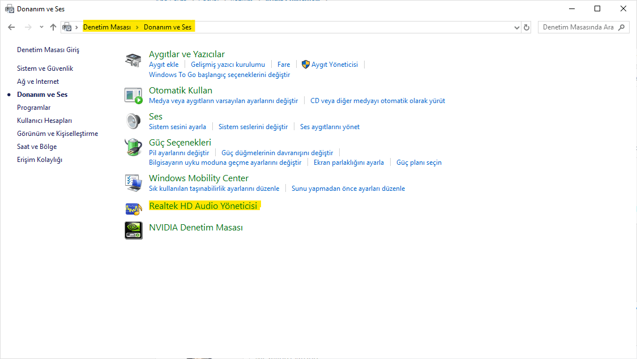637x359 pixels.
Task: Select Saat ve Bölge category
Action: 37,146
